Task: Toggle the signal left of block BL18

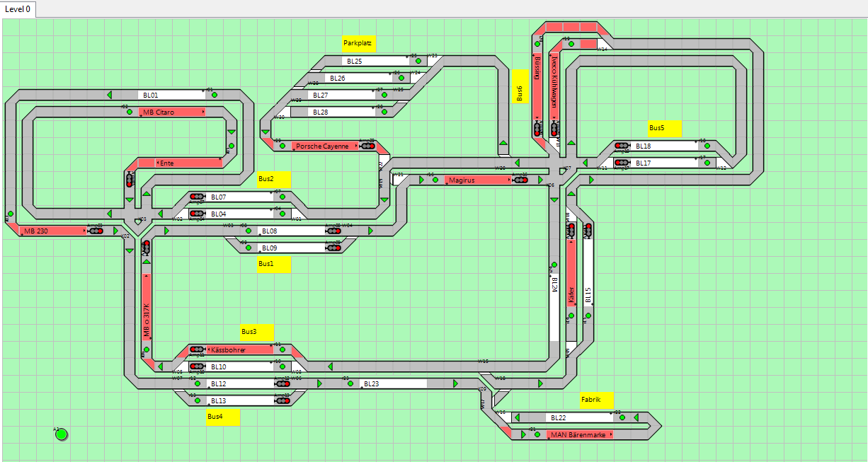Action: (622, 146)
